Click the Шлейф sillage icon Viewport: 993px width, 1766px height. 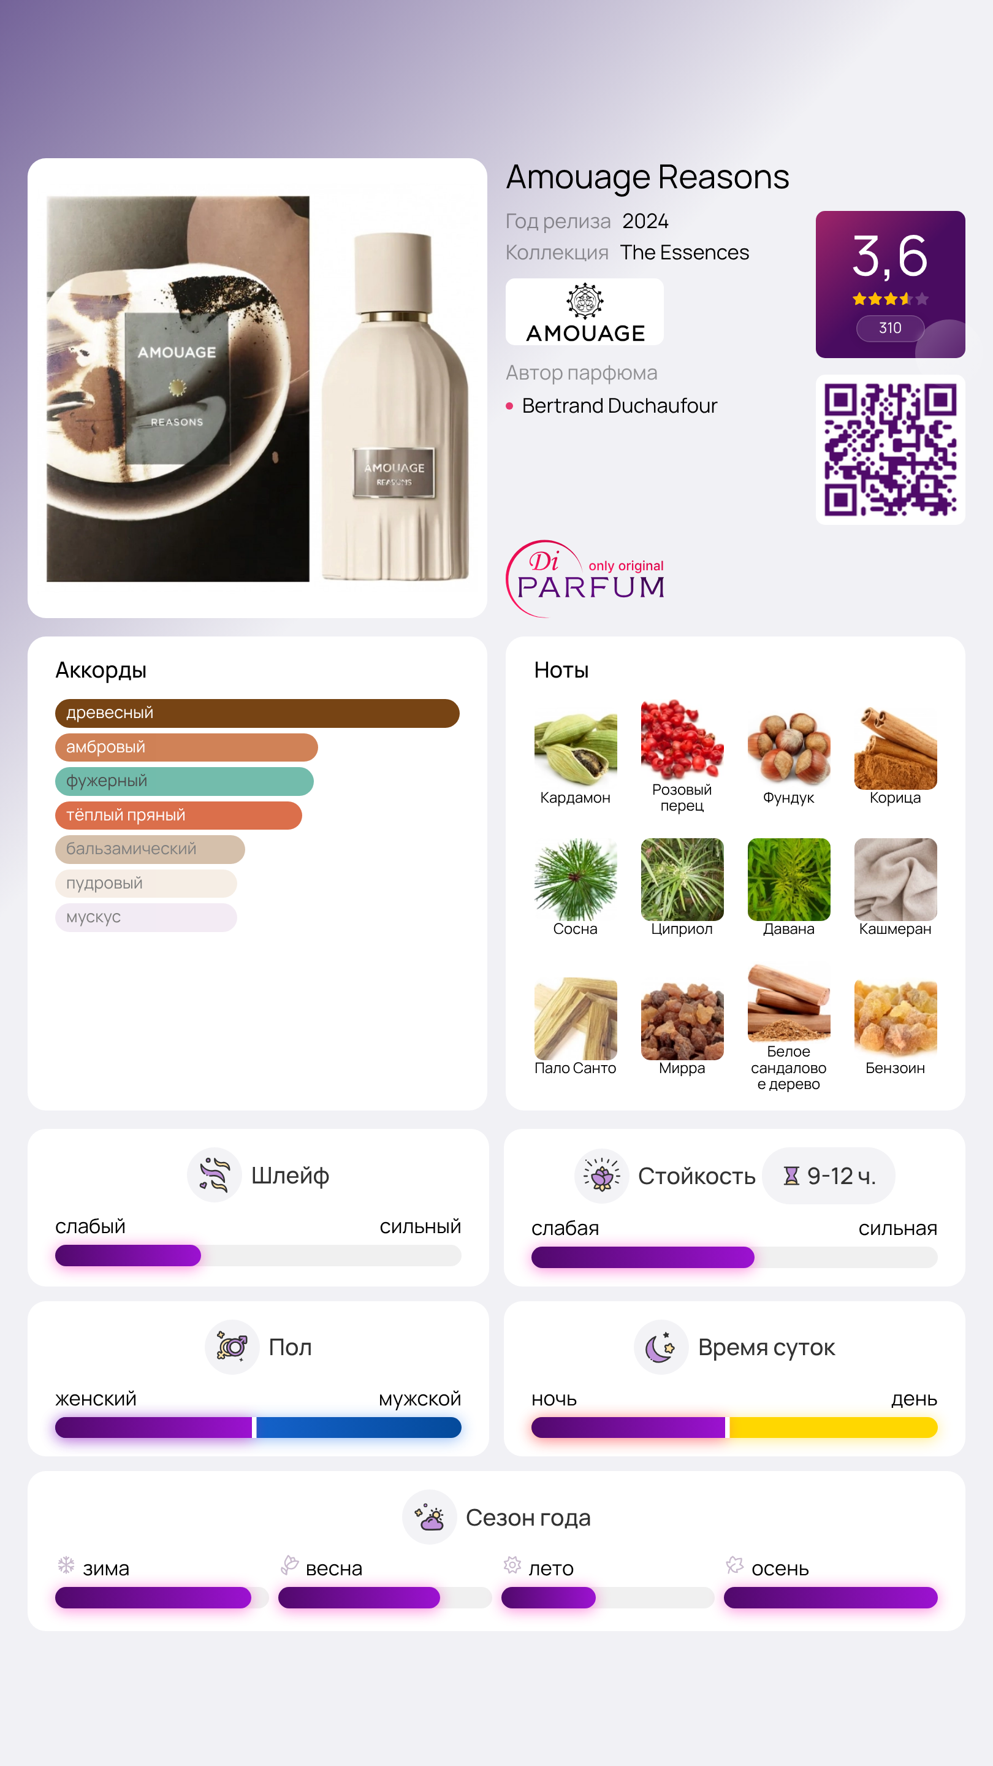[214, 1175]
